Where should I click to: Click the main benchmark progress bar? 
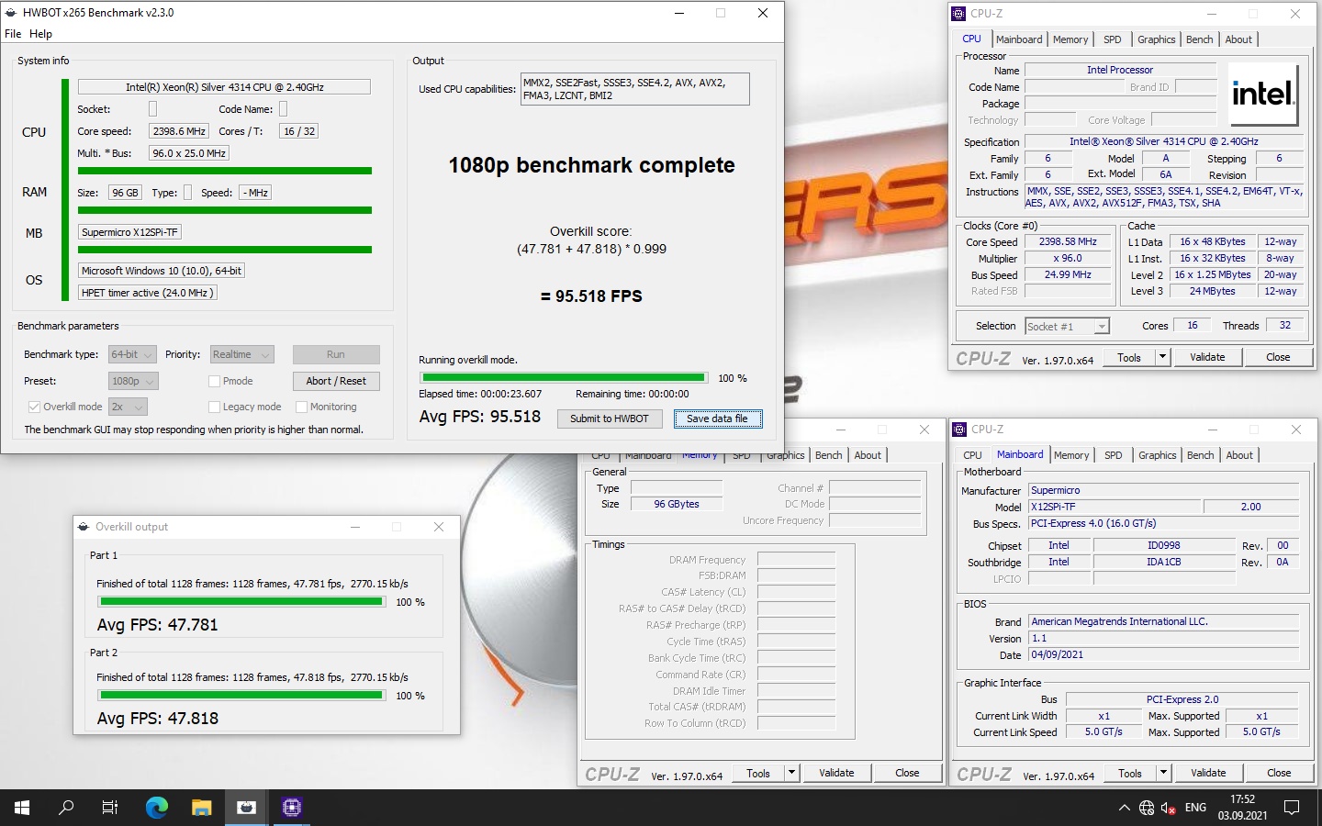(564, 377)
